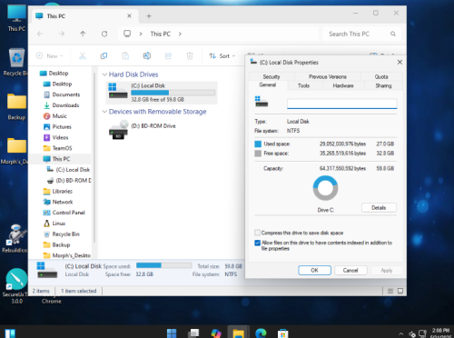Click Cancel in Local Disk Properties
Screen dimensions: 454x338
tap(350, 270)
